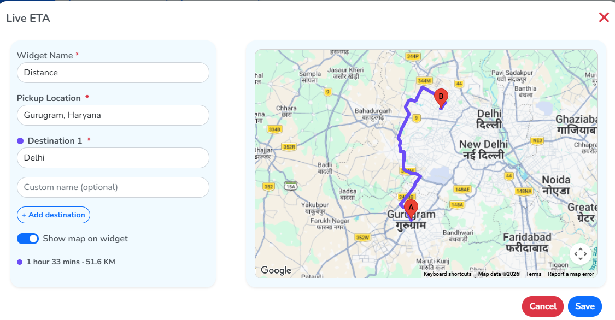Viewport: 615px width, 320px height.
Task: Toggle Show map on widget switch
Action: tap(28, 239)
